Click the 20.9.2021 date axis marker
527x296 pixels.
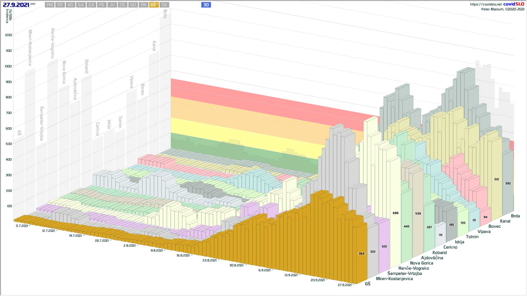318,280
